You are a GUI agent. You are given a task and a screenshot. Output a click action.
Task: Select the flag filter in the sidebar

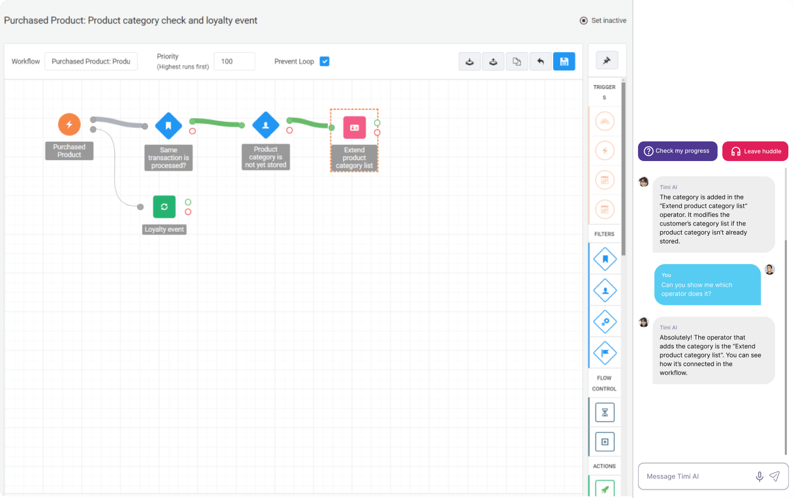pyautogui.click(x=605, y=353)
